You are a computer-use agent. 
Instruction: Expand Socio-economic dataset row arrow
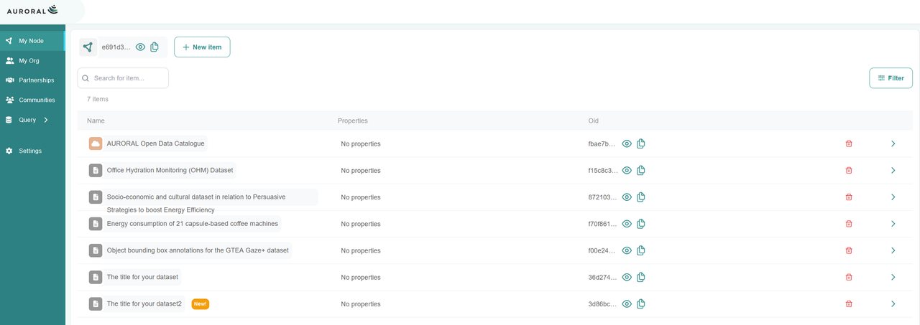pyautogui.click(x=893, y=197)
